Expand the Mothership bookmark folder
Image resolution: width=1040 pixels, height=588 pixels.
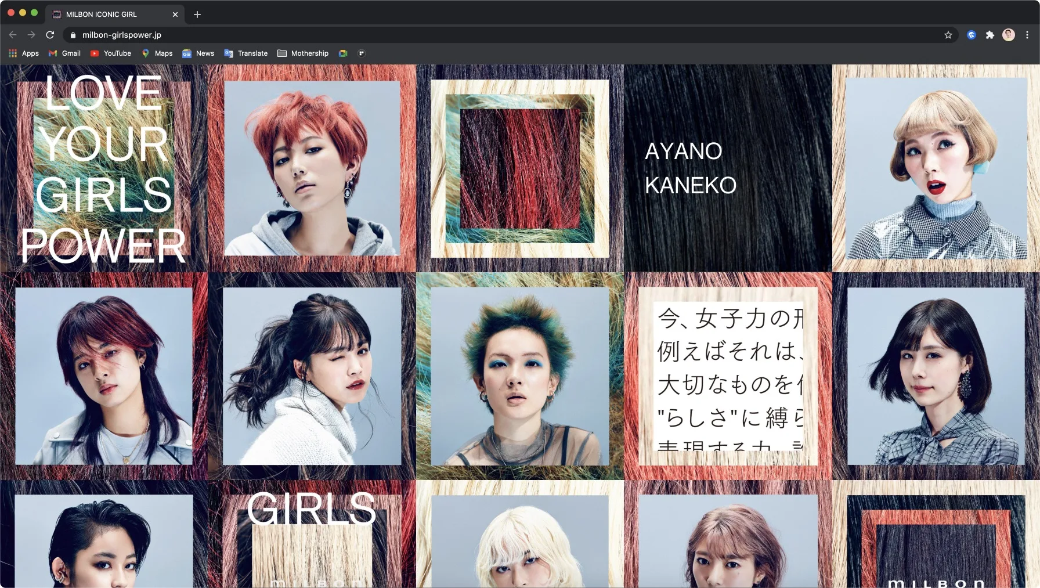pyautogui.click(x=303, y=53)
